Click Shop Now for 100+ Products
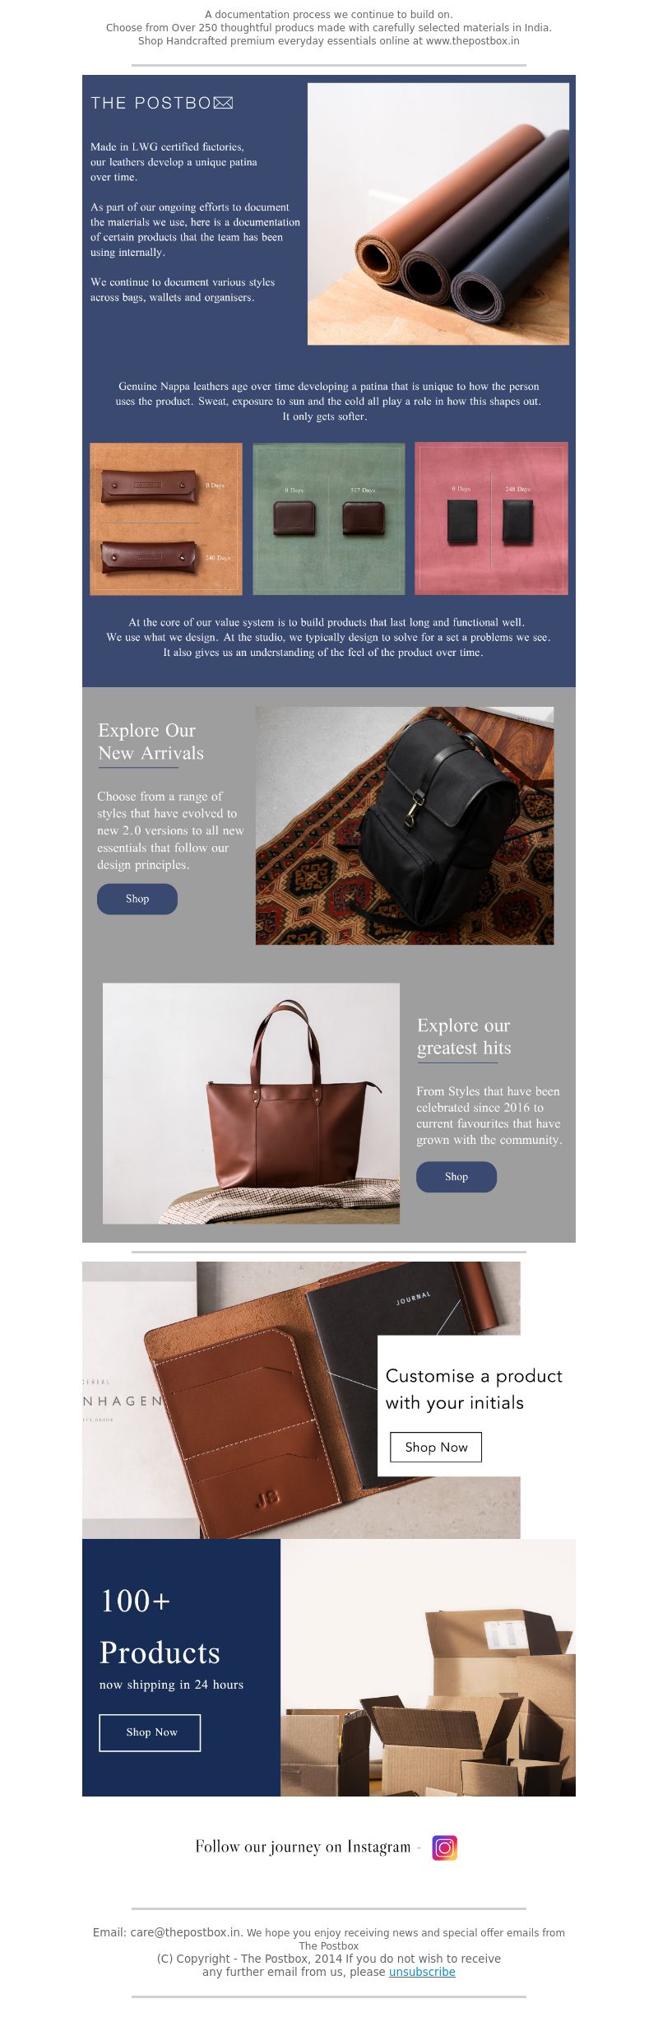The height and width of the screenshot is (2022, 658). click(150, 1732)
